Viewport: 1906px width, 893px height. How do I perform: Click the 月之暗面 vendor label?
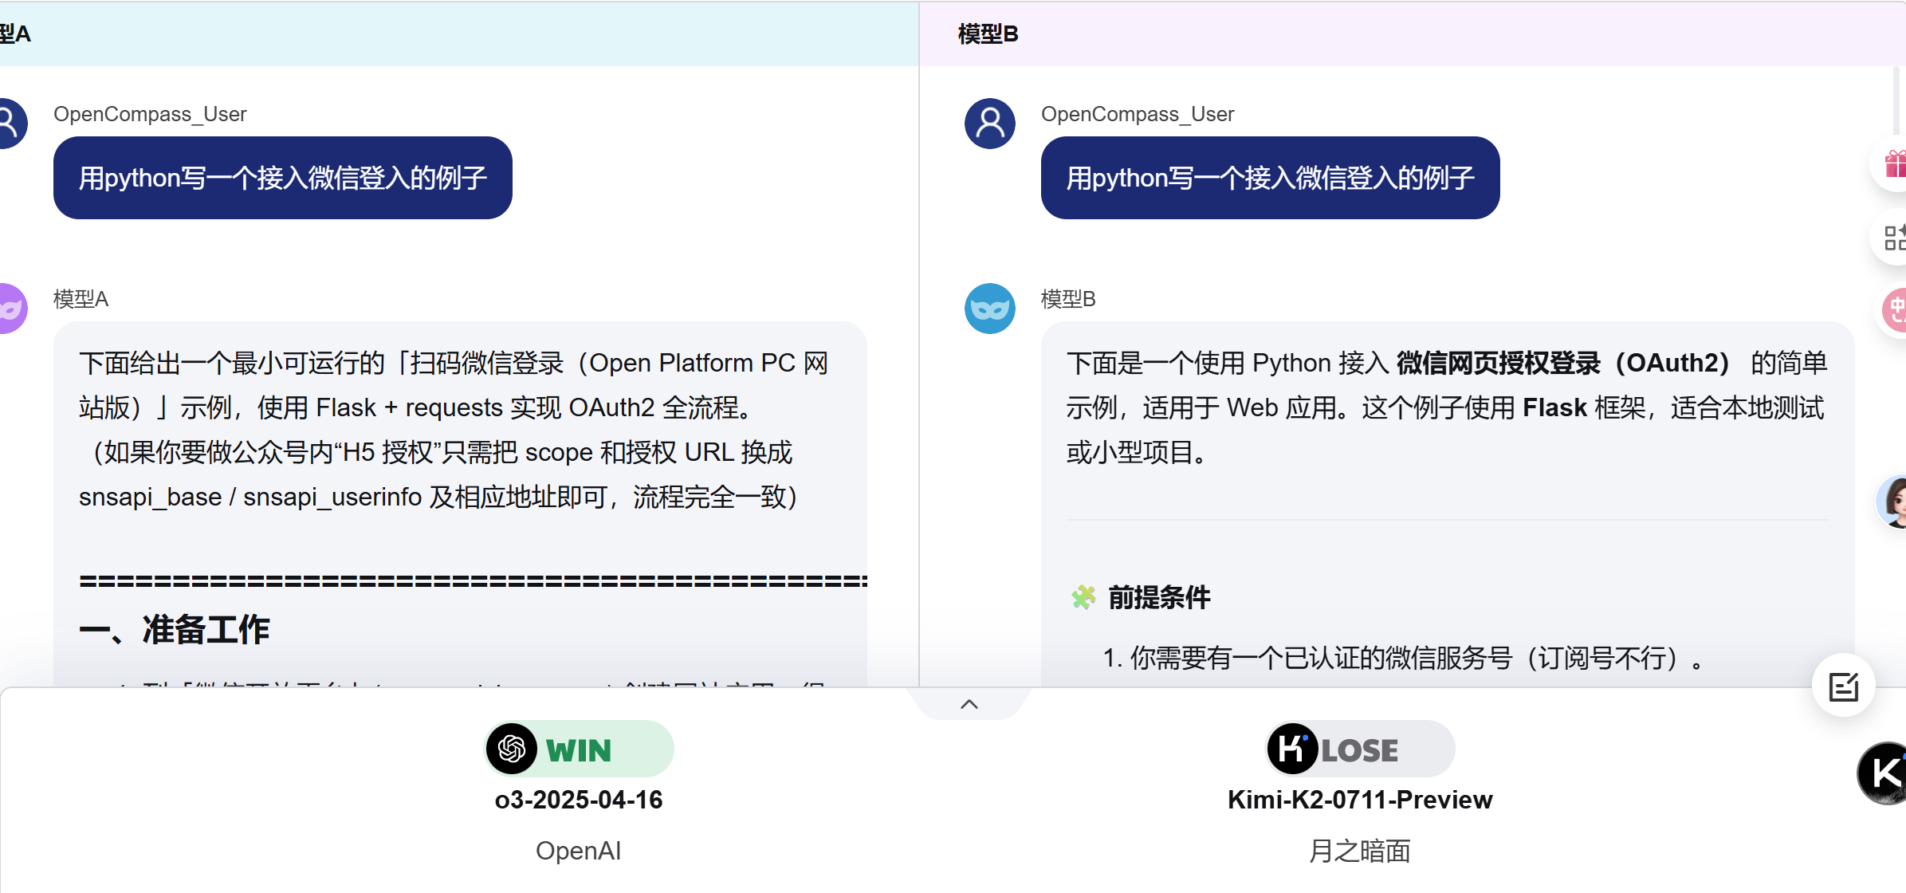(1360, 851)
